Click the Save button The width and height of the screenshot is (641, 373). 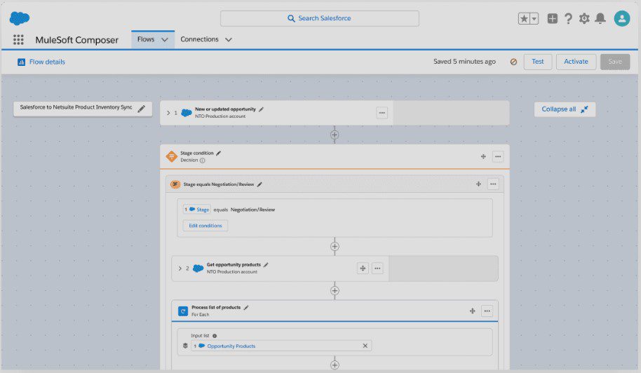[x=615, y=62]
